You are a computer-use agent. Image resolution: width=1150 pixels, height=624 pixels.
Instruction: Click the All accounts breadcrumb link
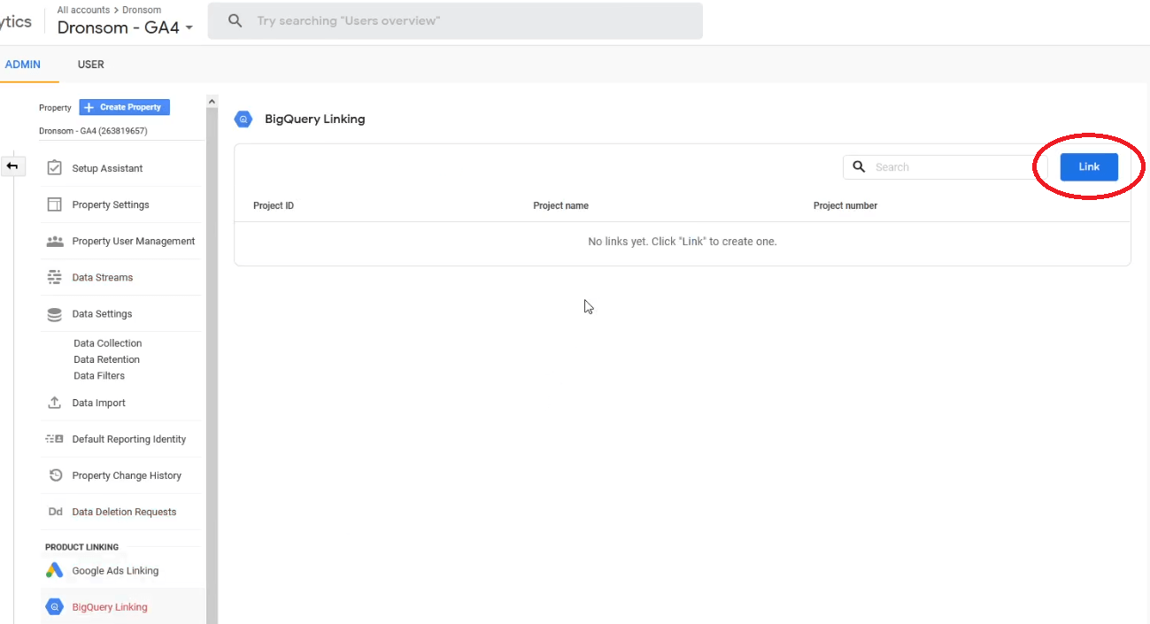[83, 10]
